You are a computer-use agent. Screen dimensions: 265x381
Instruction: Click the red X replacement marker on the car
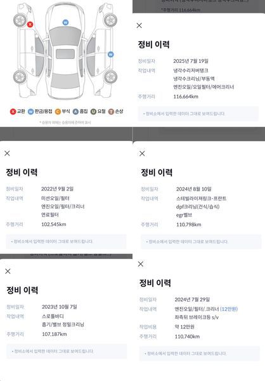(30, 24)
